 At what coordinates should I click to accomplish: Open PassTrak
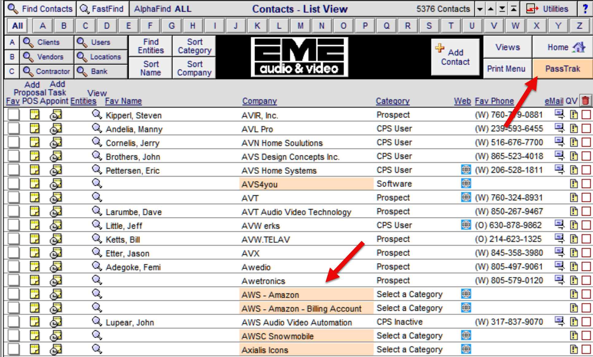[563, 68]
